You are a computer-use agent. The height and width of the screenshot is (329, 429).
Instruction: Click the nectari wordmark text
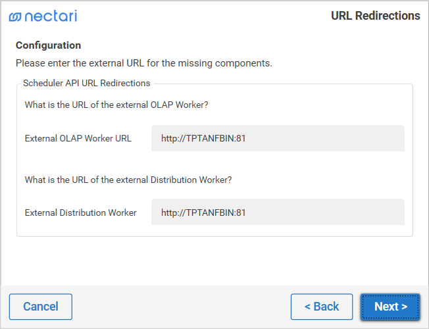pos(51,16)
